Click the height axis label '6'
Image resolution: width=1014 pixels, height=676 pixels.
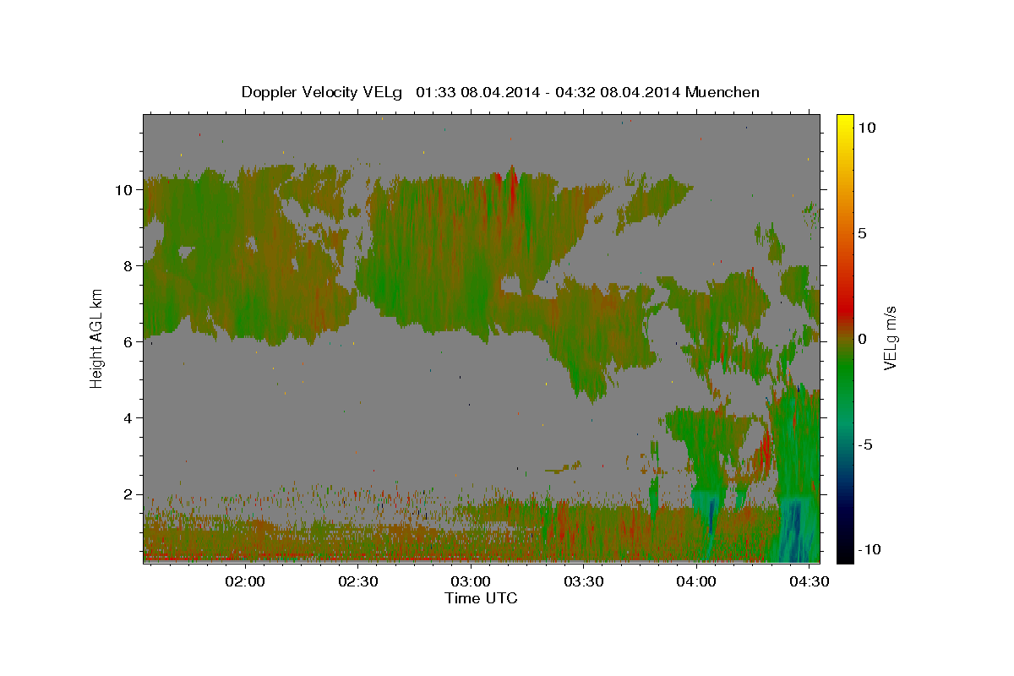[128, 342]
